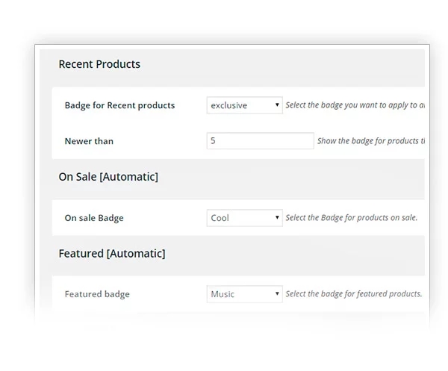Screen dimensions: 448x371
Task: Click the arrow beside the Music selection
Action: (277, 293)
